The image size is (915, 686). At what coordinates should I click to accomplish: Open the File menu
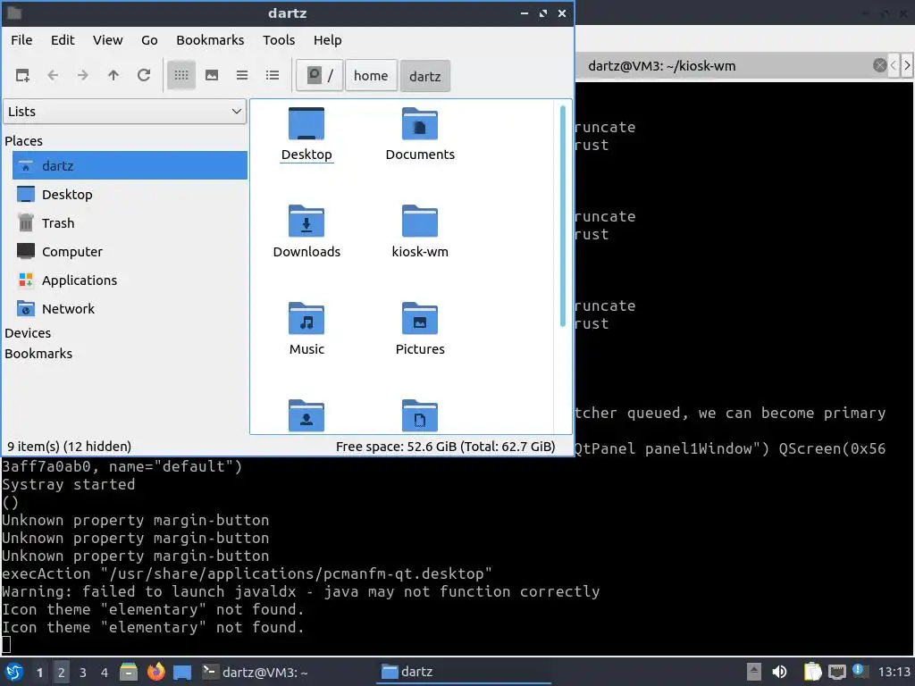point(21,40)
